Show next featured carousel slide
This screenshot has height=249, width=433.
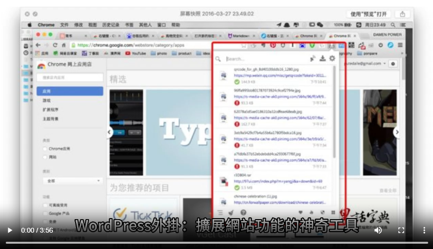pyautogui.click(x=397, y=132)
